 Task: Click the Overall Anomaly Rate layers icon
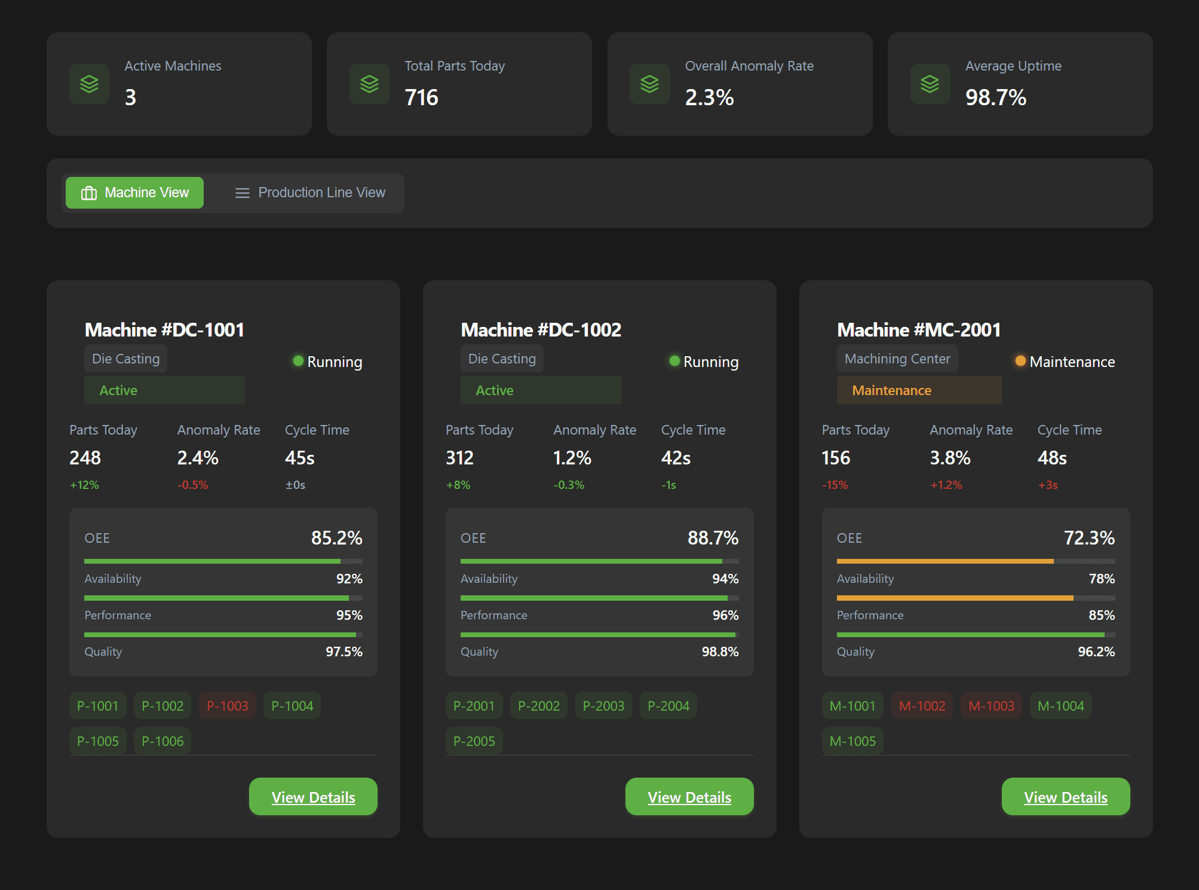tap(649, 84)
